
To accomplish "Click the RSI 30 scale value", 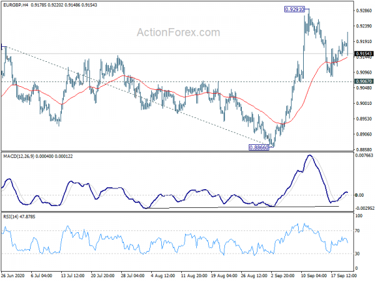I will [357, 254].
